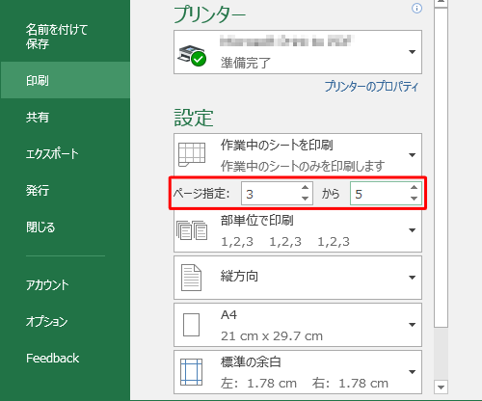Expand 標準の余白 margins dropdown arrow
Screen dimensions: 482x401
click(x=412, y=372)
